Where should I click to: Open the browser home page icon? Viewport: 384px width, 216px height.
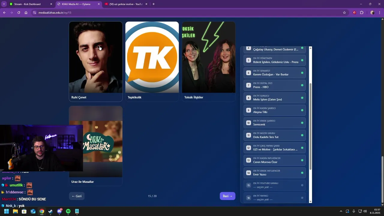pos(26,13)
